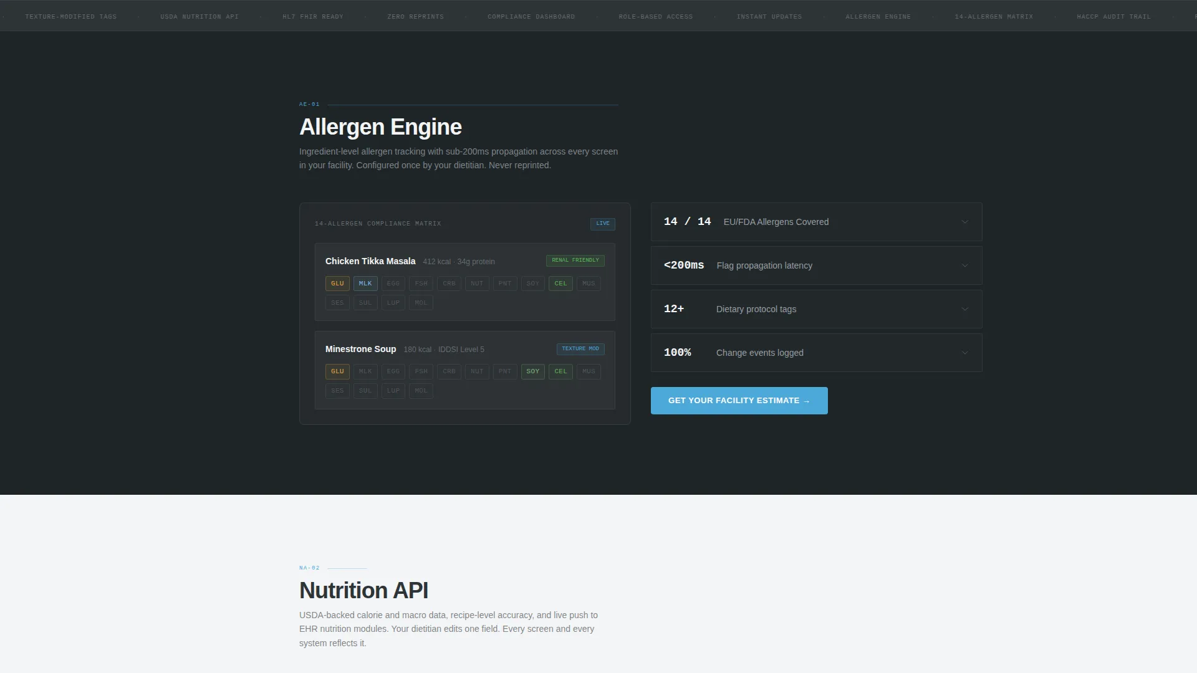Image resolution: width=1197 pixels, height=673 pixels.
Task: Click the Renal Friendly tag on Chicken Tikka Masala
Action: [x=575, y=260]
